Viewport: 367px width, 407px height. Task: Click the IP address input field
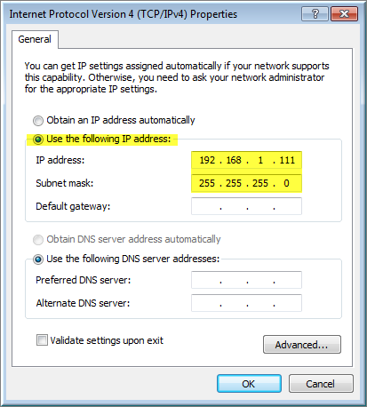click(x=246, y=160)
